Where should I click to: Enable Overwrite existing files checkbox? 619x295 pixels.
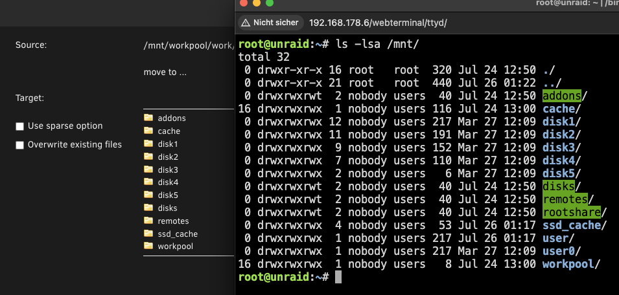click(19, 146)
